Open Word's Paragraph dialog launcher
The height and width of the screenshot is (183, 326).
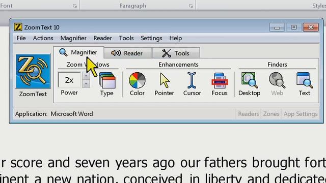(191, 6)
